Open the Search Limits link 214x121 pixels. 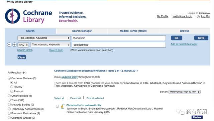(25, 50)
